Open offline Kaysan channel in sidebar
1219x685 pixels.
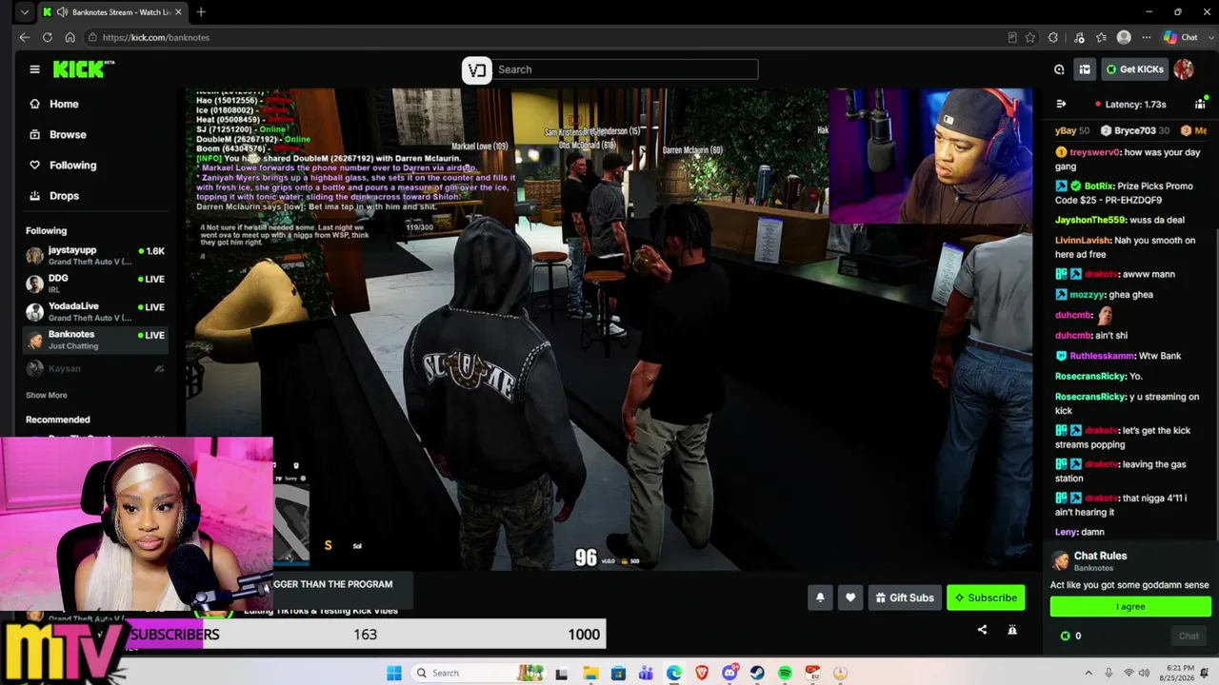pyautogui.click(x=95, y=368)
